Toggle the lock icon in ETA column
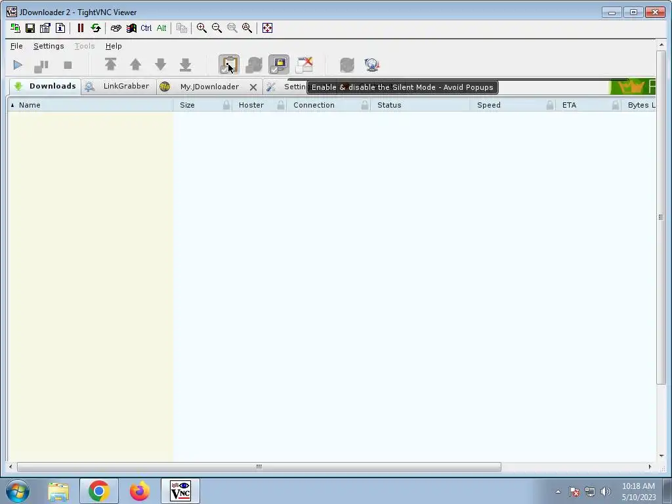Screen dimensions: 672x504 click(x=616, y=105)
